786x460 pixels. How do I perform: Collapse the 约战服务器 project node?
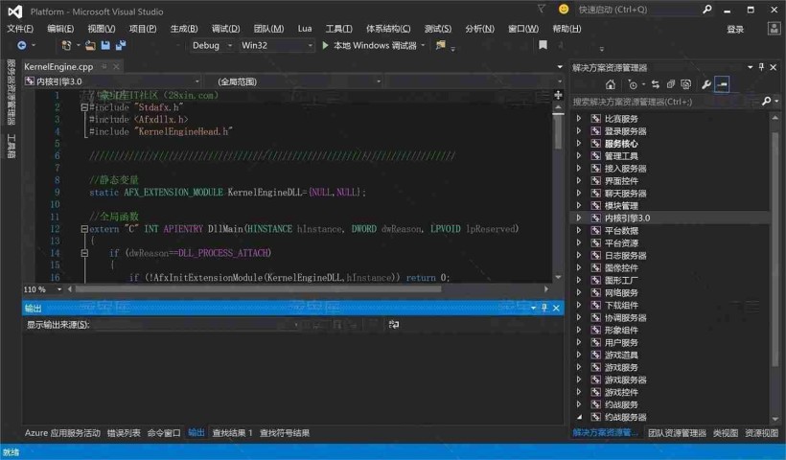[579, 417]
